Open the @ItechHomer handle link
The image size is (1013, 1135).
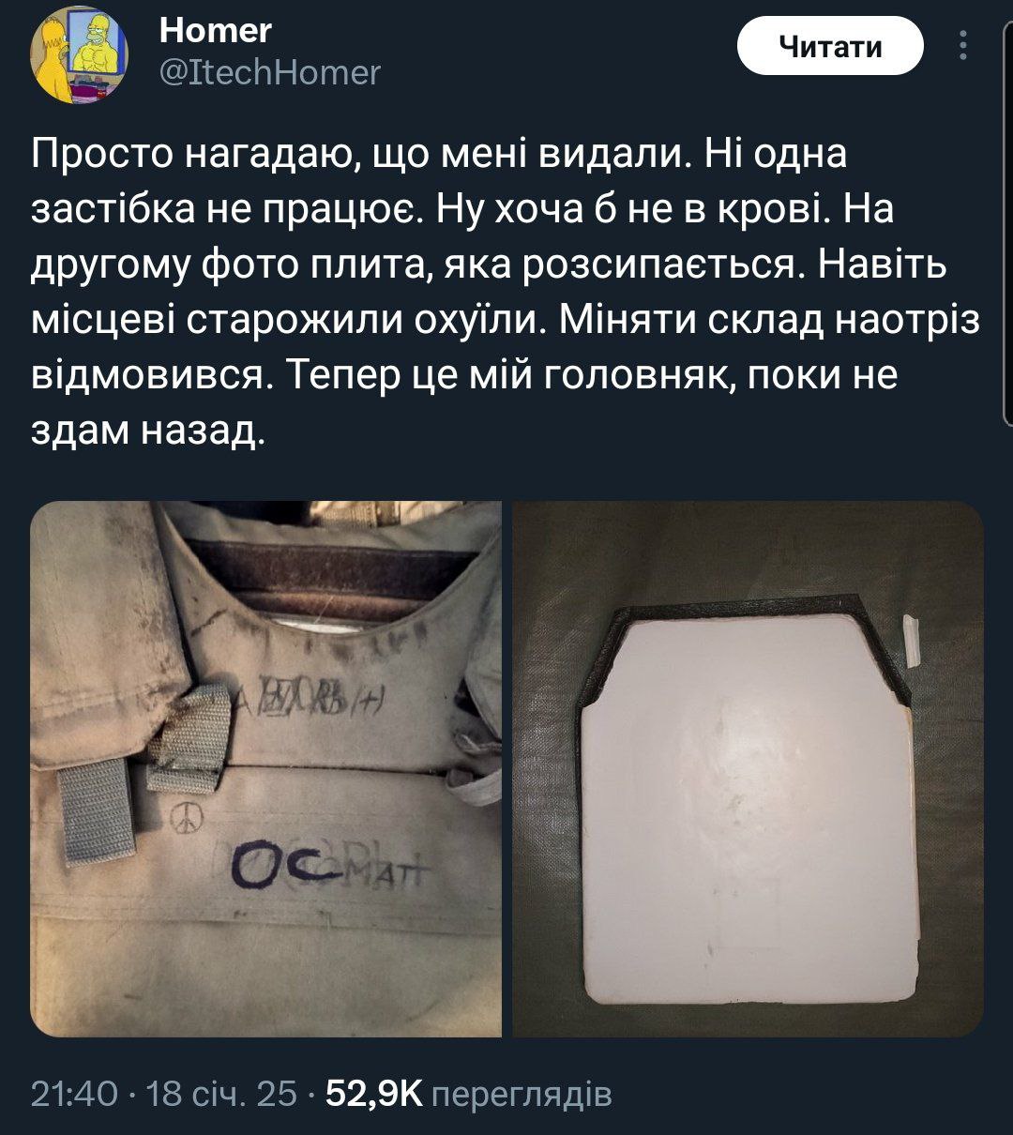[270, 72]
